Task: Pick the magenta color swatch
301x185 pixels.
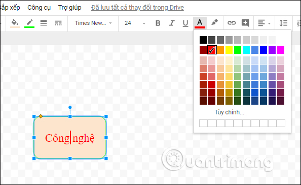Action: click(281, 50)
